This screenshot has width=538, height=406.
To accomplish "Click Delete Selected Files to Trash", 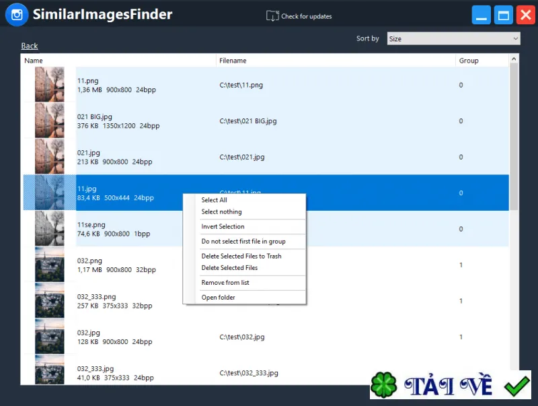I will click(241, 257).
